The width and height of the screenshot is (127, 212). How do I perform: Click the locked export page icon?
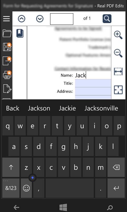7,61
